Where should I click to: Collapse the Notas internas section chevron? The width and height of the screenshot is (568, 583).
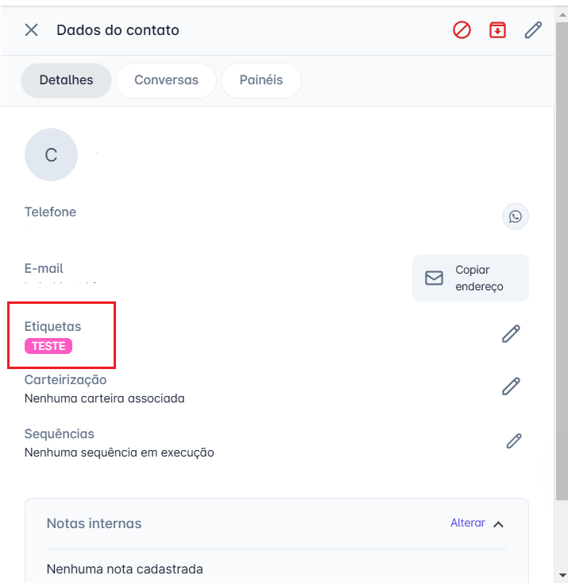tap(499, 523)
